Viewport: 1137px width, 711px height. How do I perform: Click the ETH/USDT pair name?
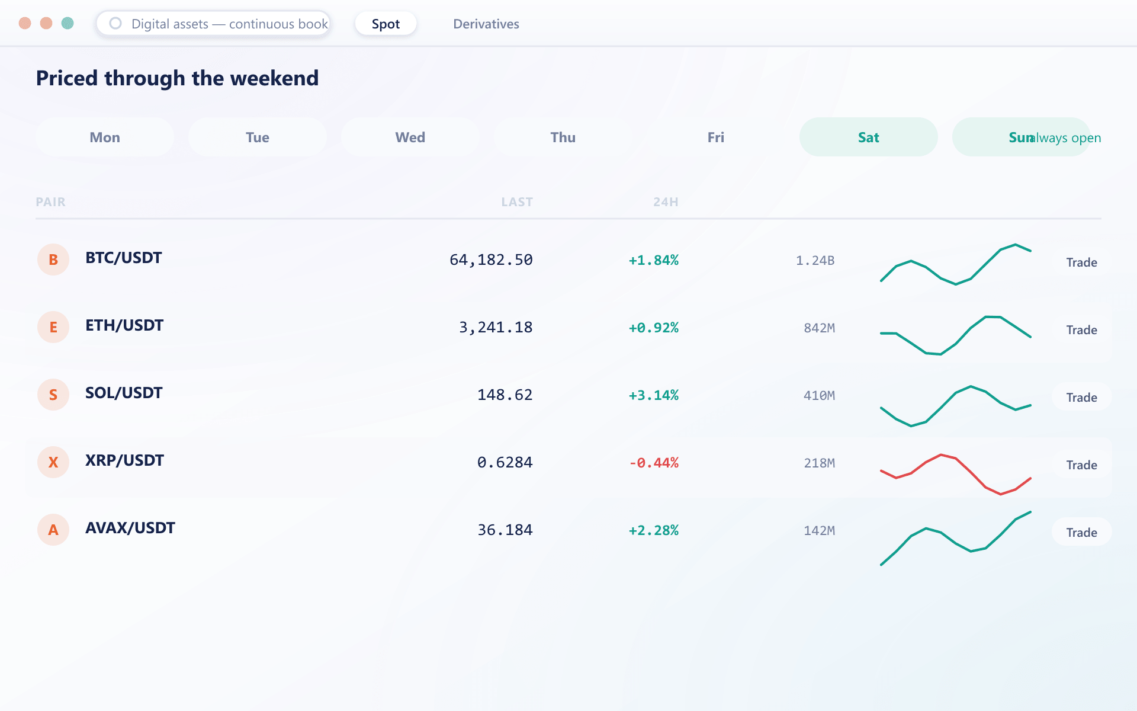[x=124, y=325]
